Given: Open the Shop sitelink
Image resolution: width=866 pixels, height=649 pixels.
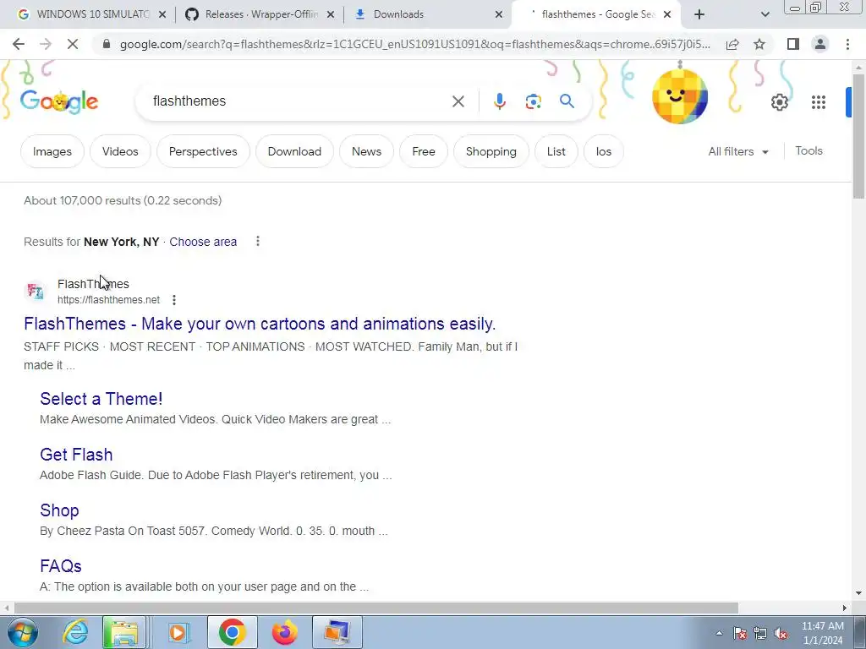Looking at the screenshot, I should pos(59,510).
